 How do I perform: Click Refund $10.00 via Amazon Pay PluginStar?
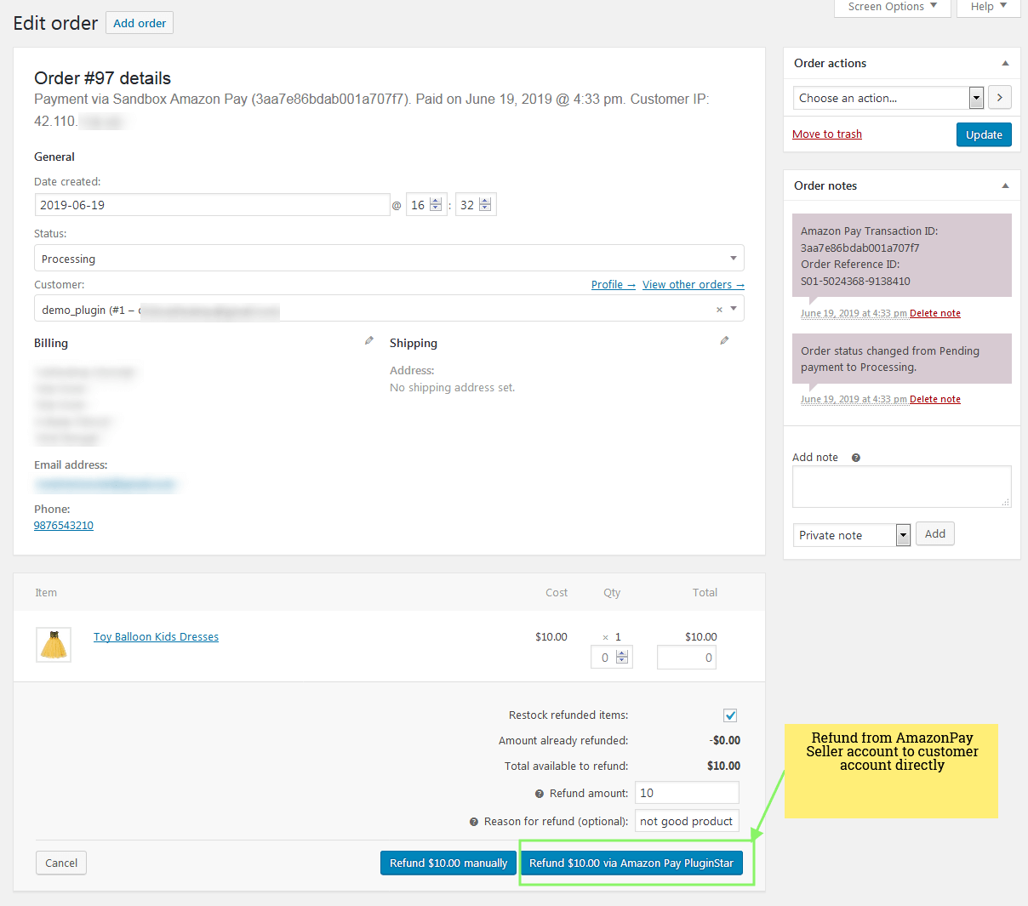click(x=631, y=863)
